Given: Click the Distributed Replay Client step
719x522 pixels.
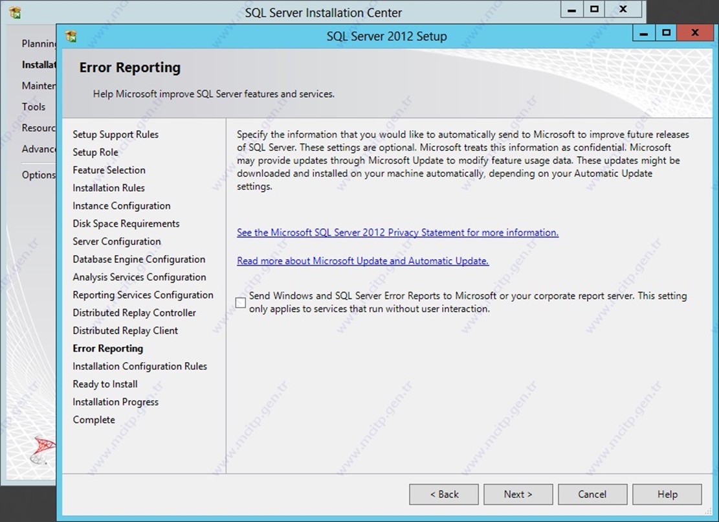Looking at the screenshot, I should 125,331.
